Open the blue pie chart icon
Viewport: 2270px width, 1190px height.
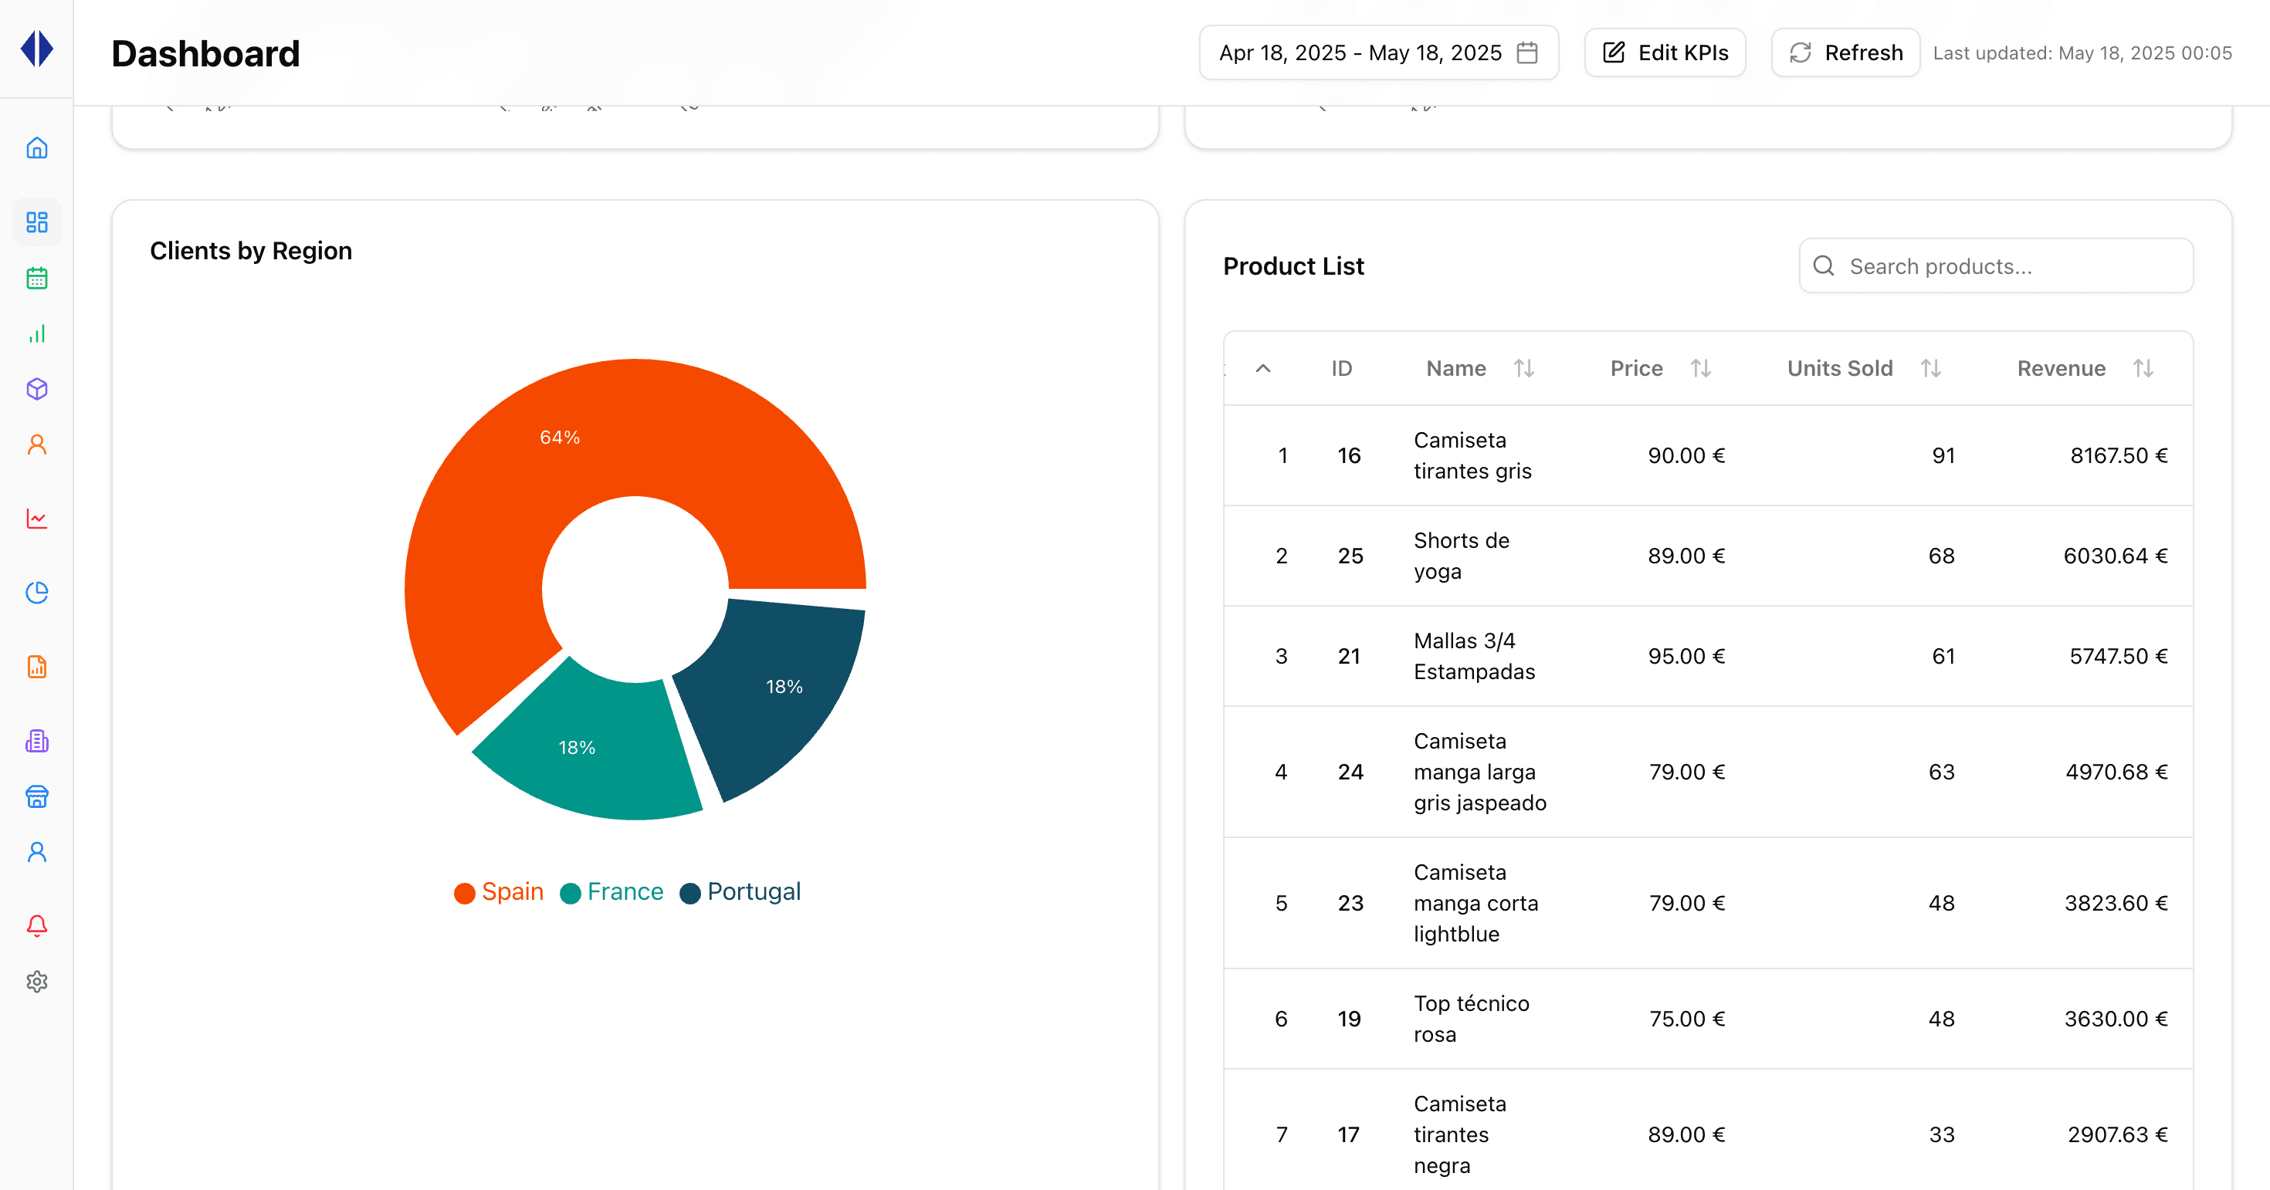tap(37, 593)
